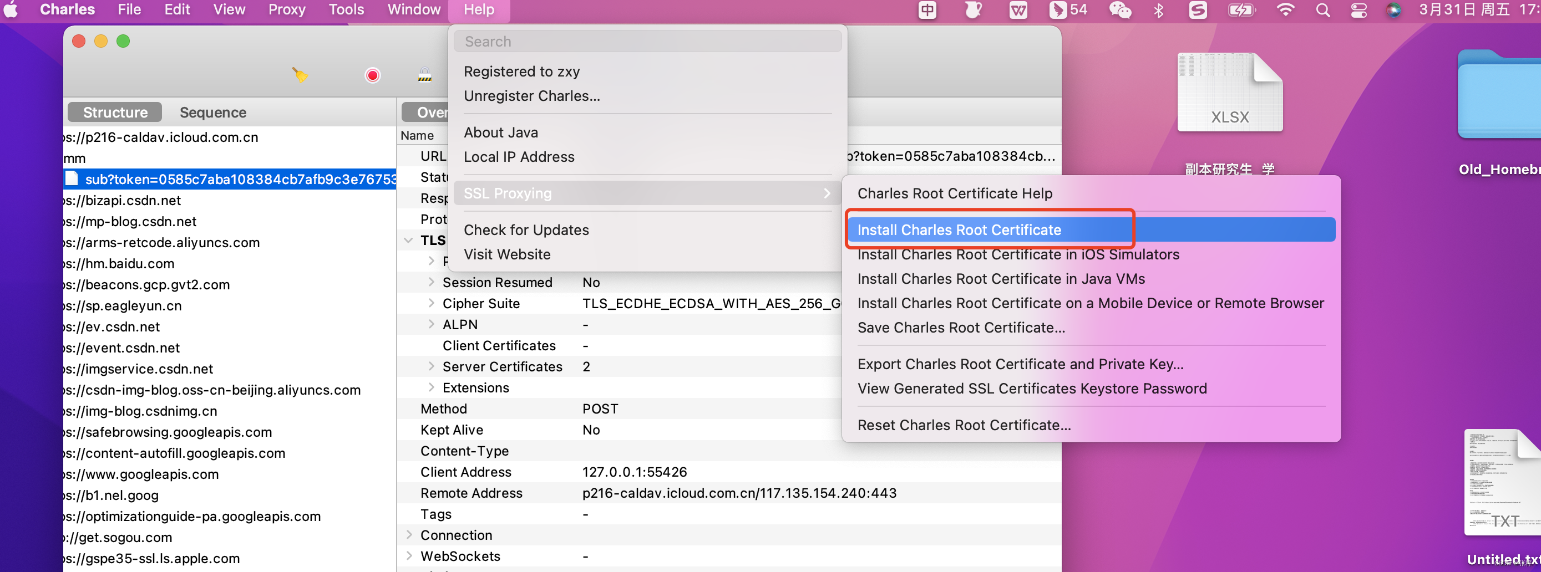Open the battery status icon
The width and height of the screenshot is (1541, 572).
[x=1242, y=9]
